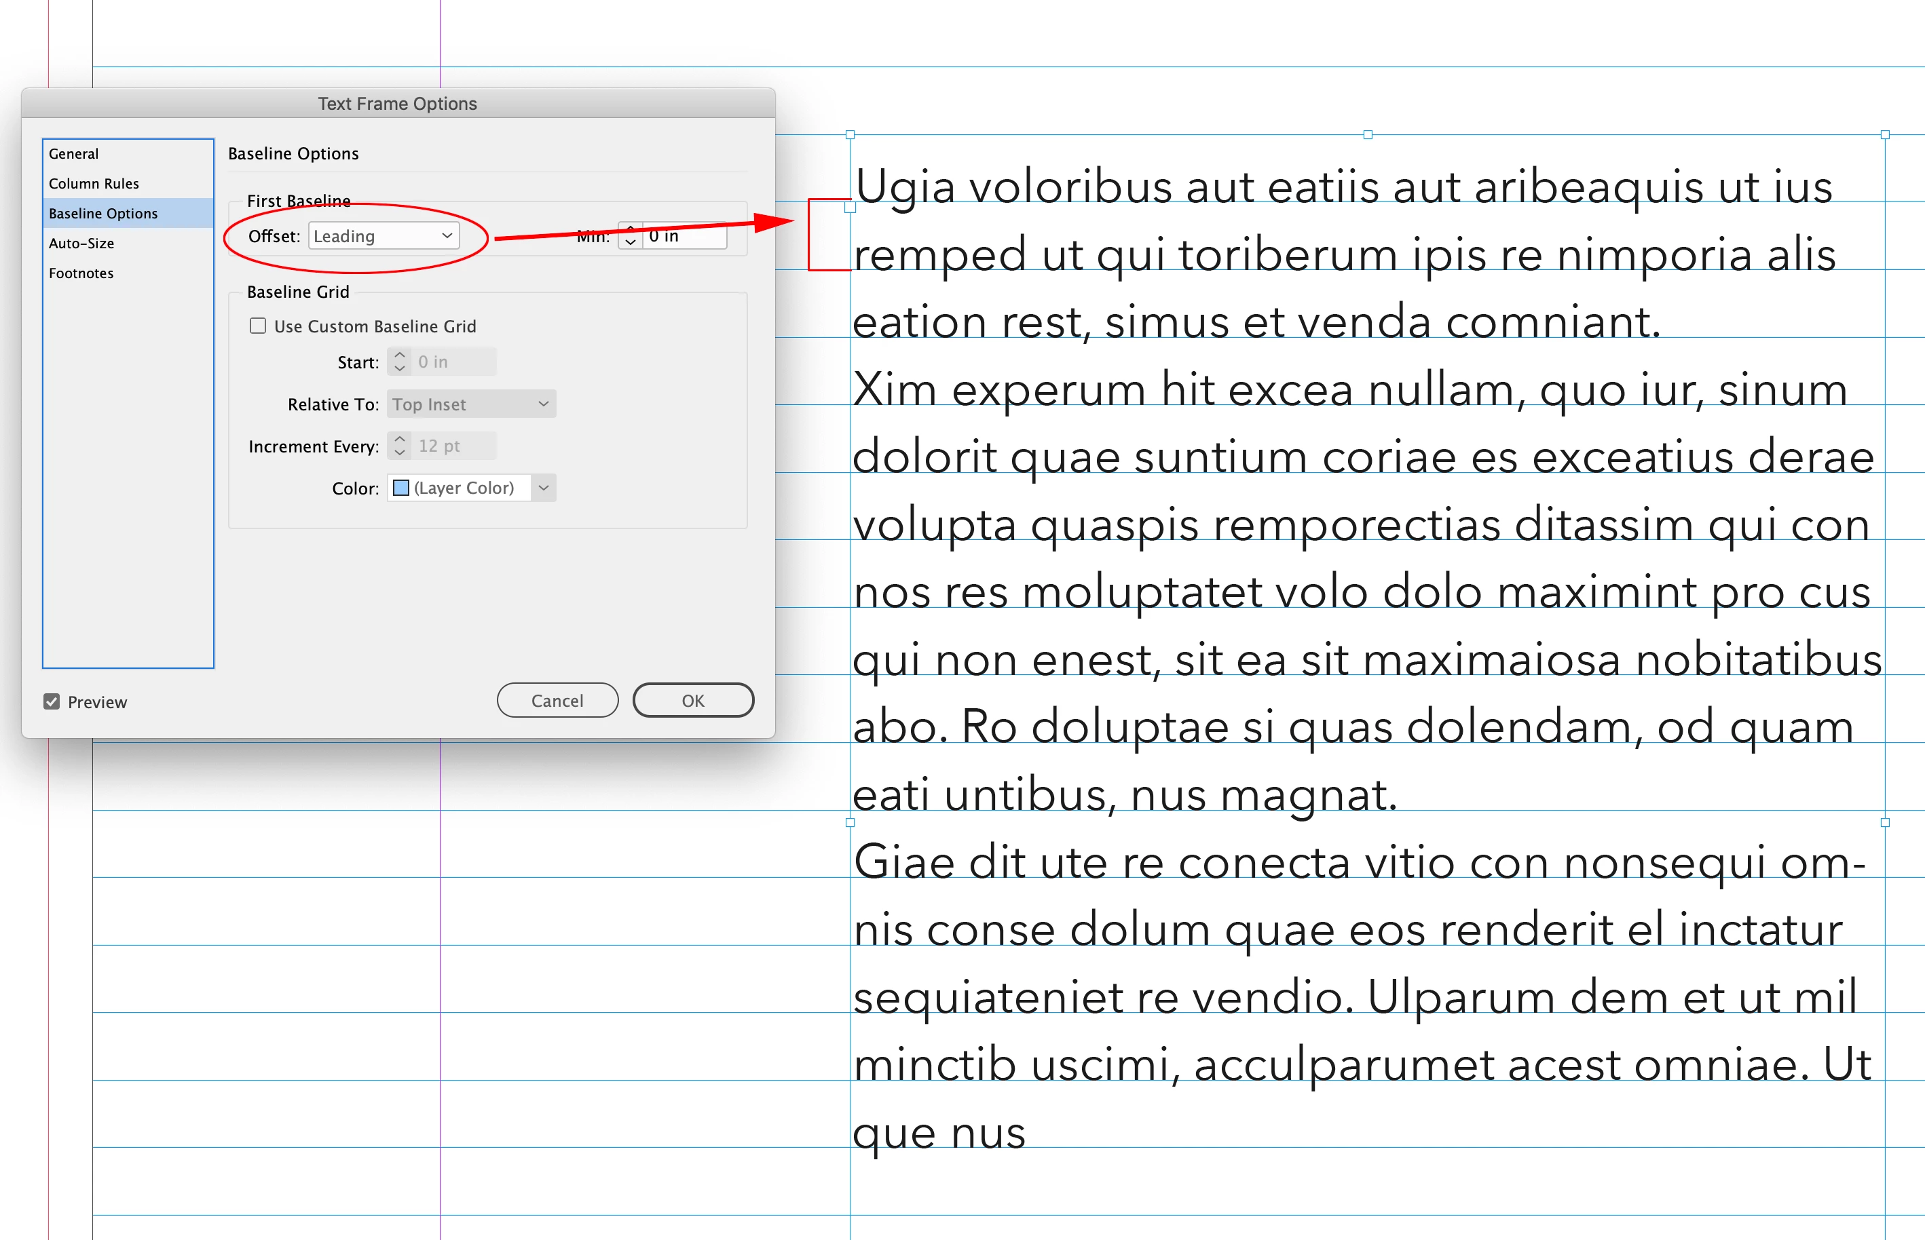
Task: Click the Cancel button
Action: tap(557, 701)
